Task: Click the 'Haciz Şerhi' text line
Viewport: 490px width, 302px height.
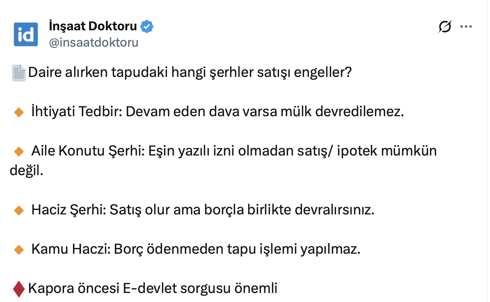Action: [203, 210]
